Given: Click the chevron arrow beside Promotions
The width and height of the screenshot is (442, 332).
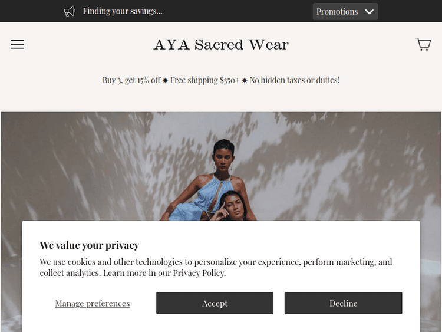Looking at the screenshot, I should [x=370, y=11].
